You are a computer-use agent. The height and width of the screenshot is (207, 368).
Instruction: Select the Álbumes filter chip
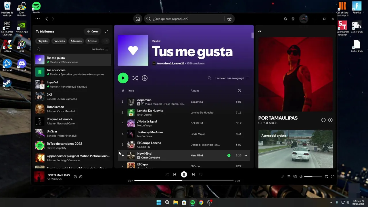pos(76,41)
